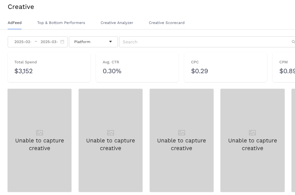Open the Top & Bottom Performers tab
The image size is (295, 195).
(x=61, y=23)
